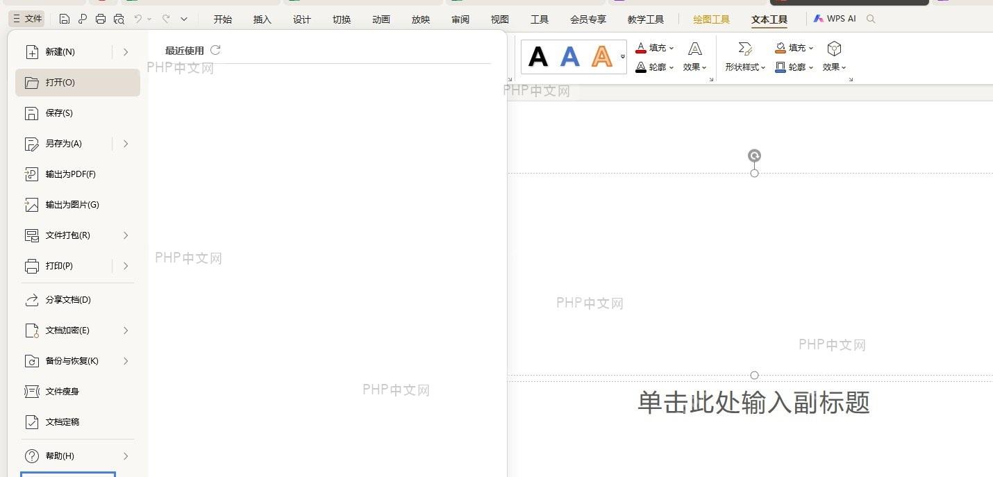The width and height of the screenshot is (993, 477).
Task: Choose 保存(S) from the file menu
Action: 78,113
